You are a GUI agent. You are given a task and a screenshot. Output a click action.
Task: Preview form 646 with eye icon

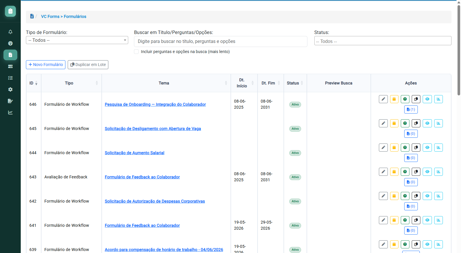427,99
